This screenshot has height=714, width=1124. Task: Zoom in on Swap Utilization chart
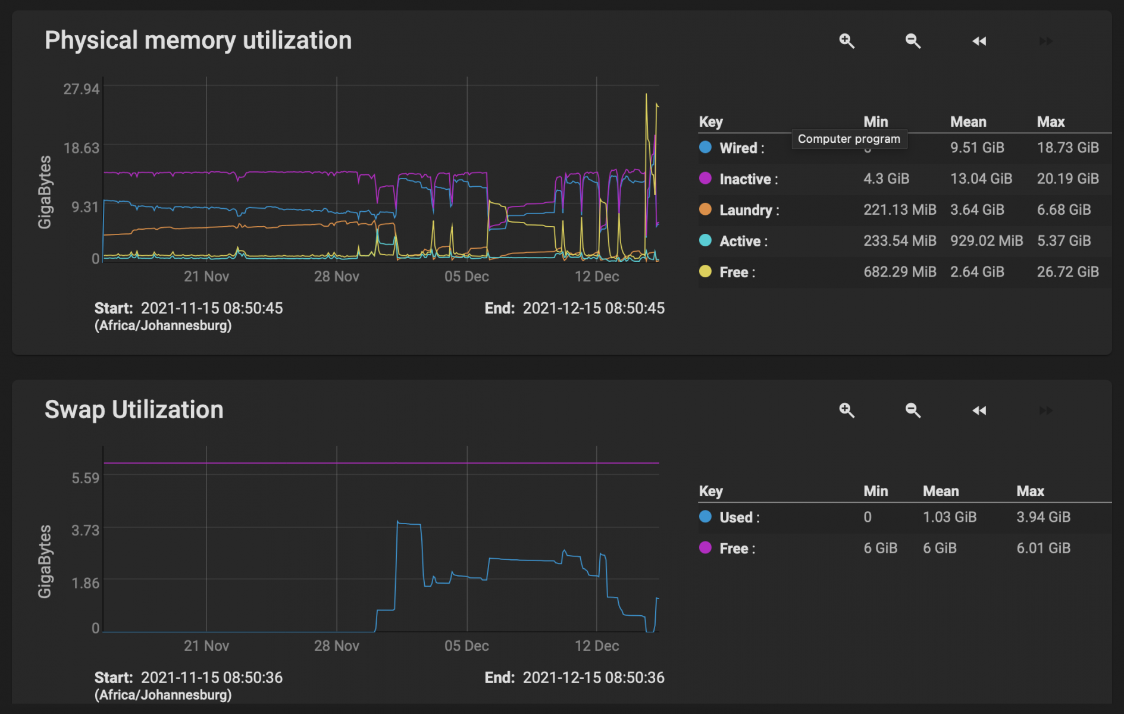point(847,411)
